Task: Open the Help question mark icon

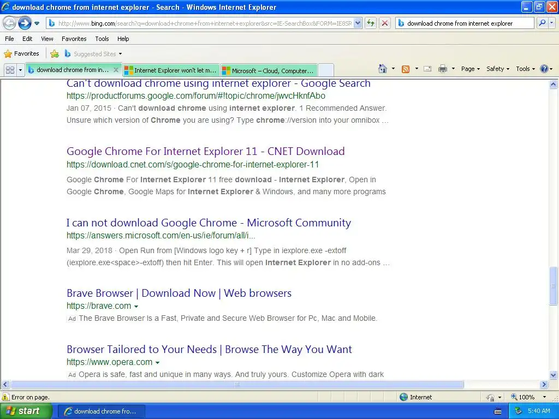Action: [544, 69]
